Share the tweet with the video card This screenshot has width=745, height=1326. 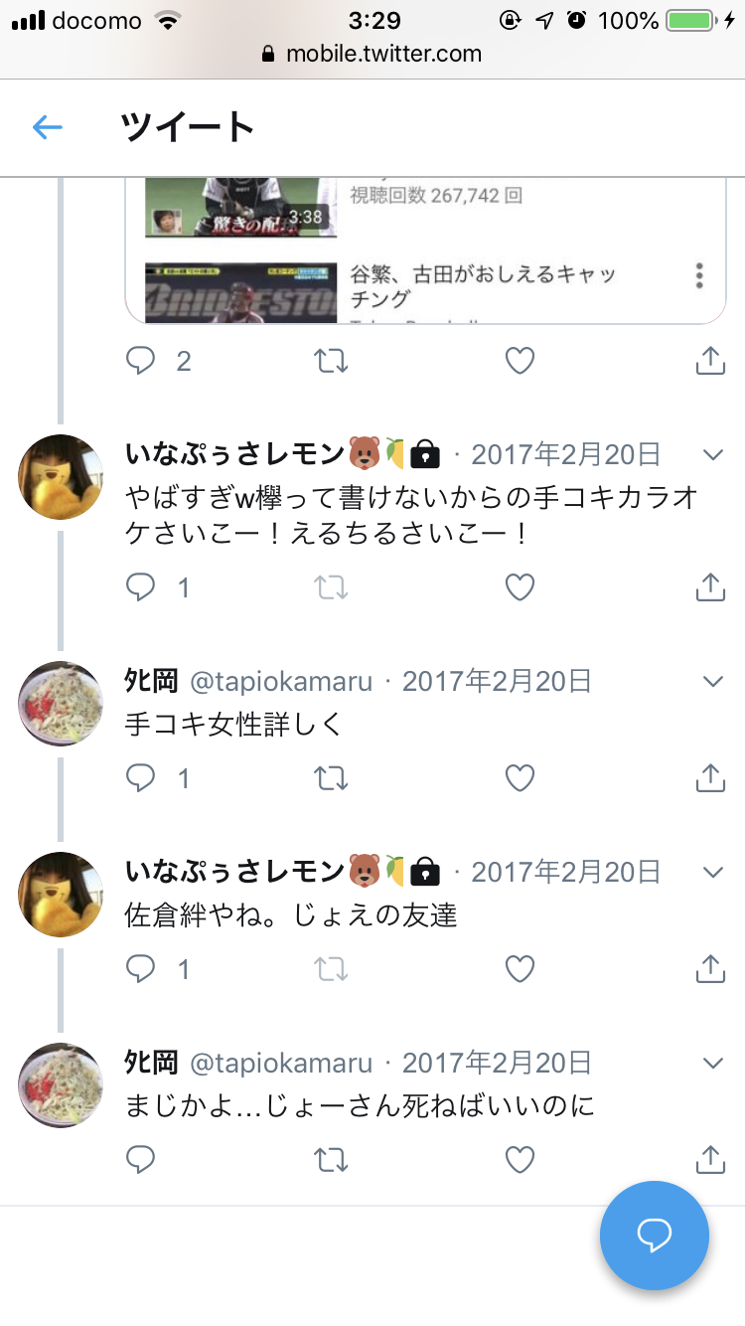[x=710, y=360]
